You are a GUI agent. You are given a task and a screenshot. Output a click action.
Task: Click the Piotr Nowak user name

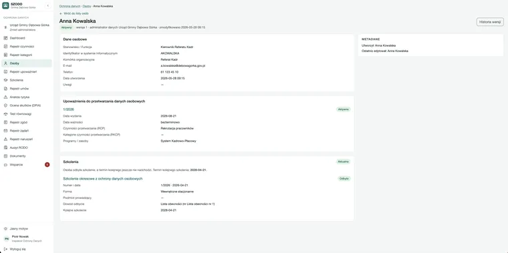pos(20,236)
